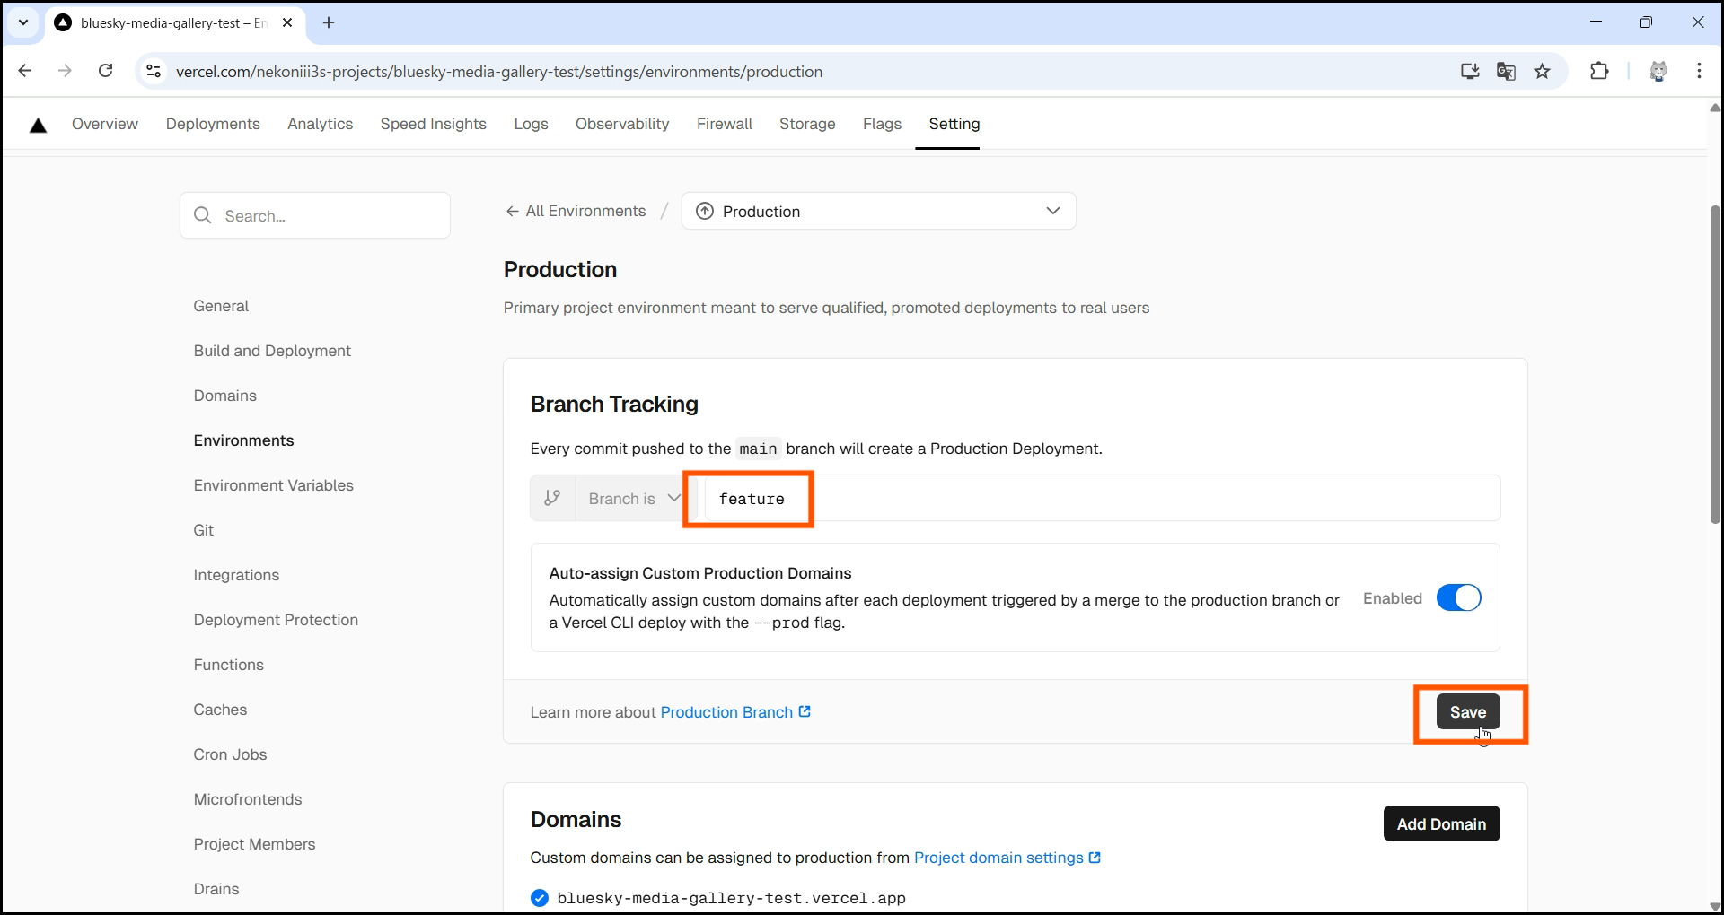The image size is (1724, 915).
Task: Open Environment Variables settings
Action: (x=273, y=485)
